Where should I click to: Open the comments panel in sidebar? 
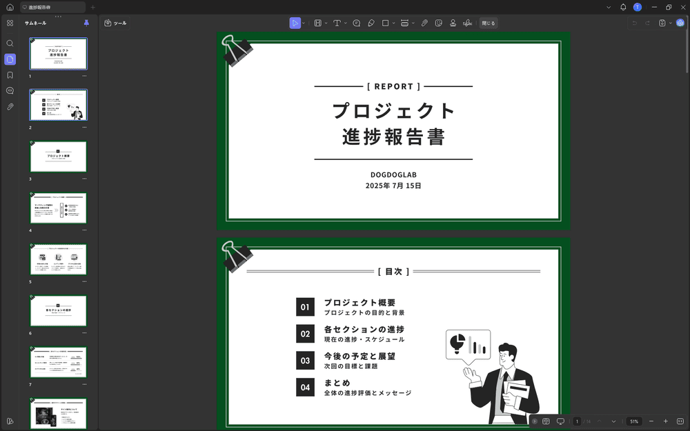10,90
